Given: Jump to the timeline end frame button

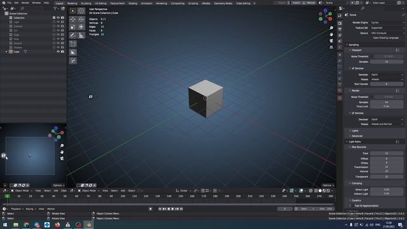Looking at the screenshot, I should [181, 209].
